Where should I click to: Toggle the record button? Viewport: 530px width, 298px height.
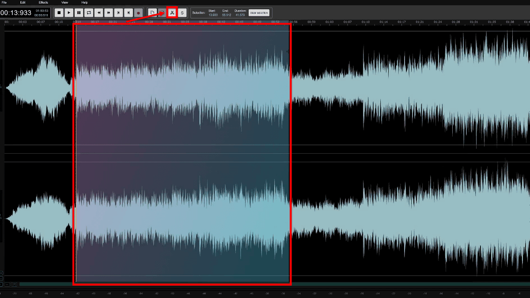[138, 13]
